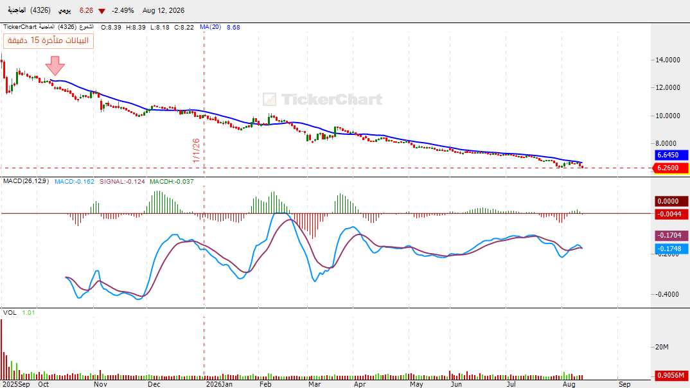This screenshot has height=388, width=690.
Task: Click the Aug label on time axis
Action: pyautogui.click(x=569, y=384)
